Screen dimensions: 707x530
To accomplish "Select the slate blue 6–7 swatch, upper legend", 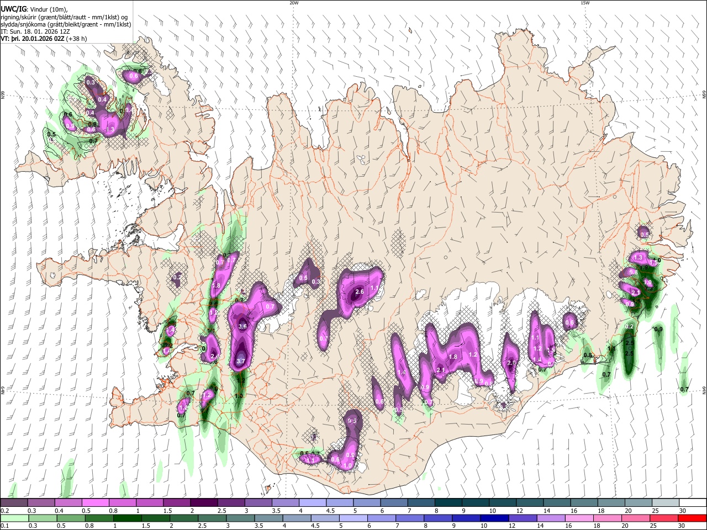I will click(x=394, y=503).
